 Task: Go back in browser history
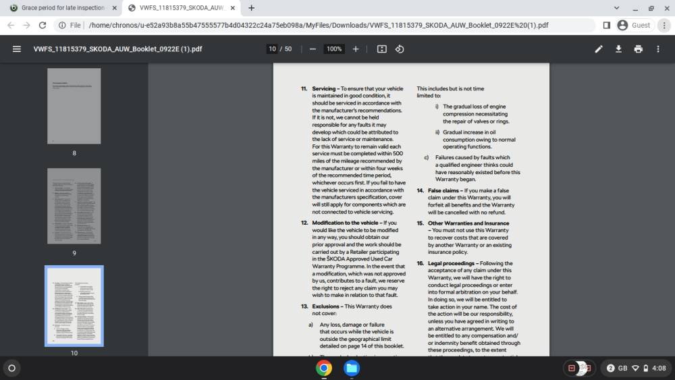(x=11, y=26)
